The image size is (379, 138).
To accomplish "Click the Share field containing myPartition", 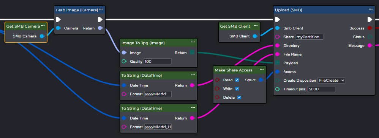I will (x=310, y=37).
